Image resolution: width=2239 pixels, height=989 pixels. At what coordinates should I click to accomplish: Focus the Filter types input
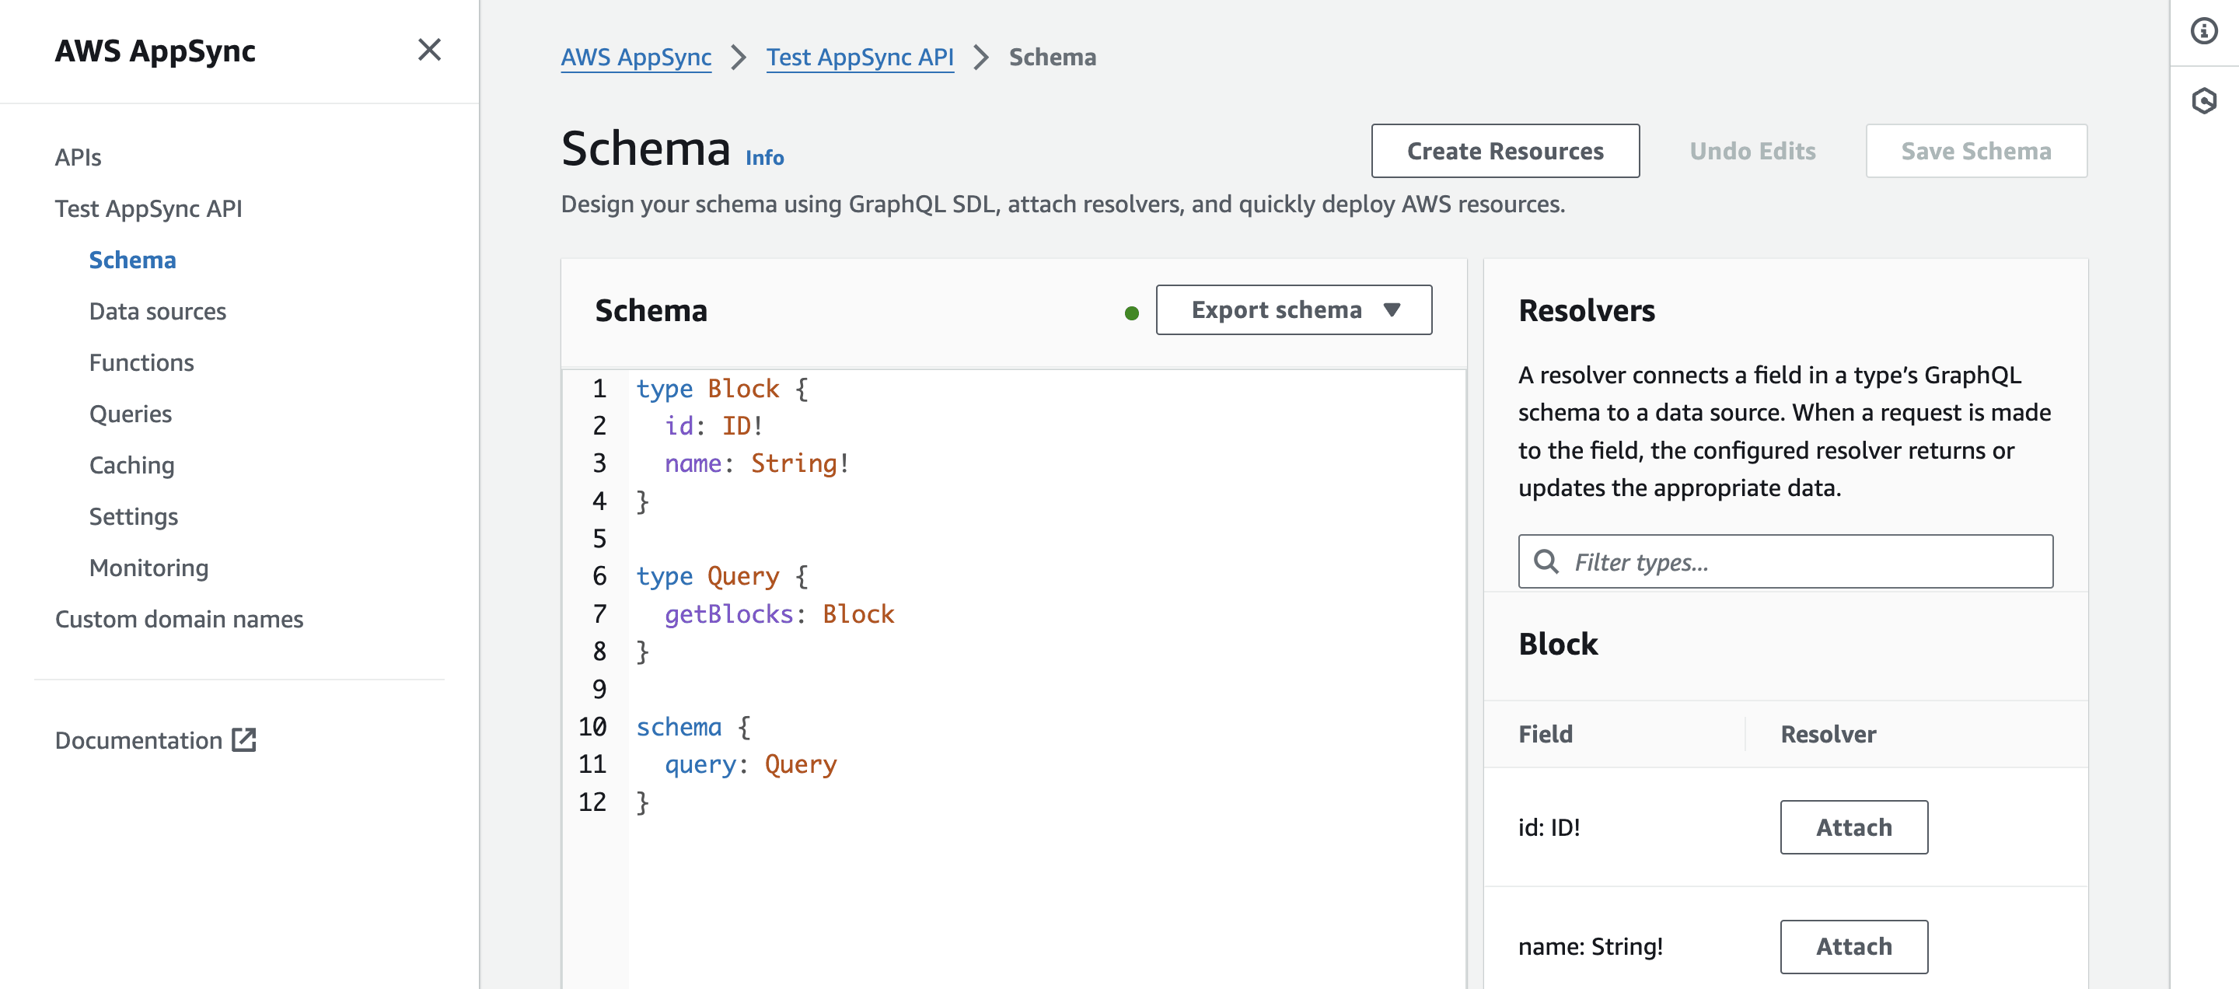click(x=1785, y=561)
